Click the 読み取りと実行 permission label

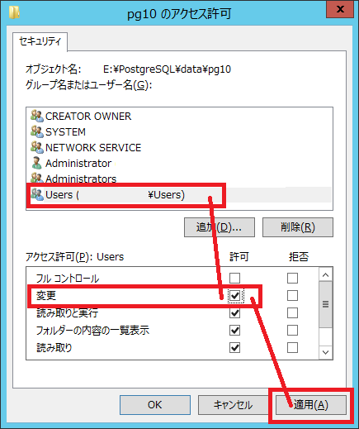[68, 313]
